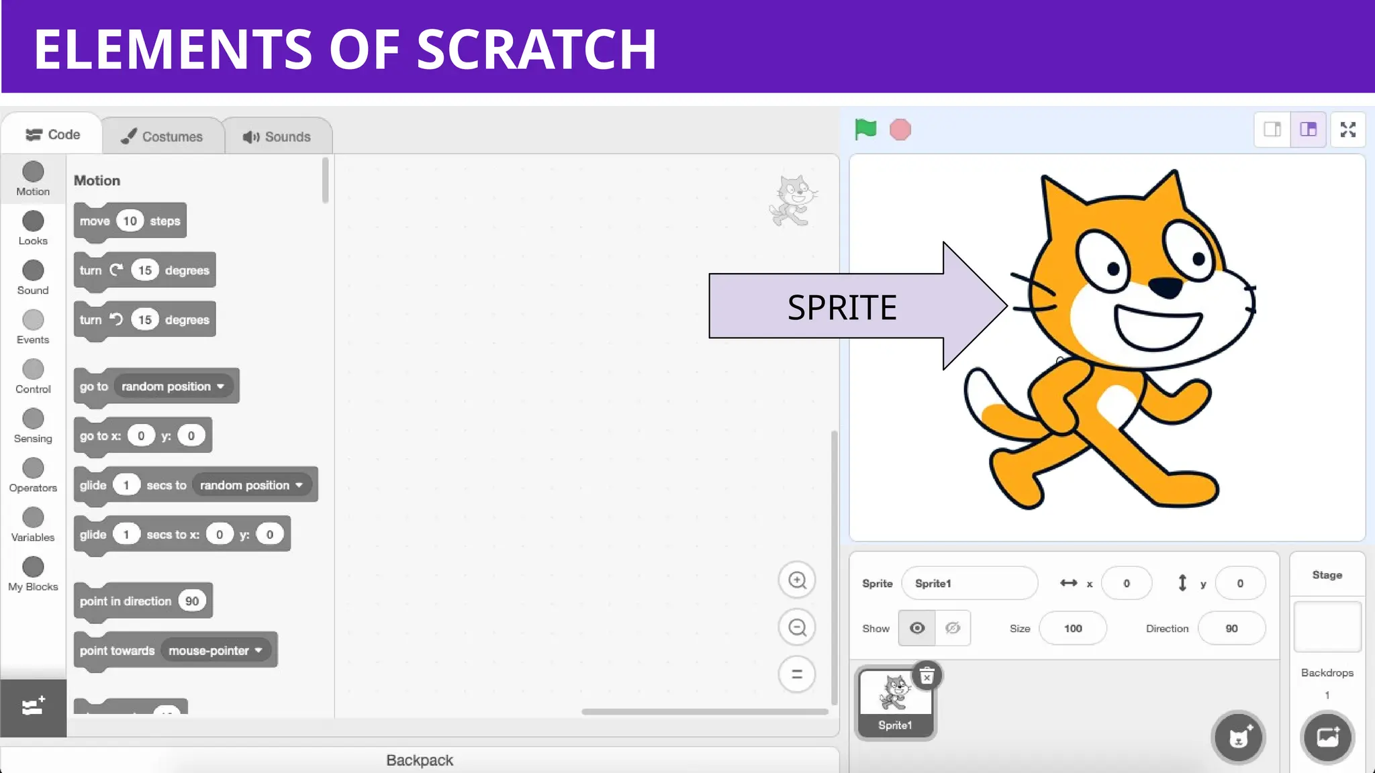1375x773 pixels.
Task: Click the block palette vertical scrollbar
Action: [x=326, y=180]
